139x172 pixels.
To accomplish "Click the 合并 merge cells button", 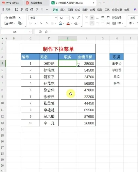I will tap(118, 23).
